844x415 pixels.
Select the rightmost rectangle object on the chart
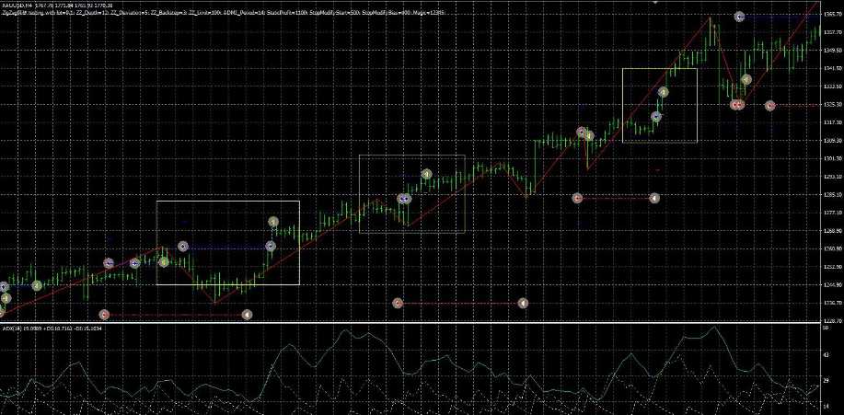659,69
